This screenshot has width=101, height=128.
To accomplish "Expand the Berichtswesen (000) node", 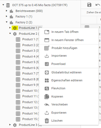I will click(7, 11).
